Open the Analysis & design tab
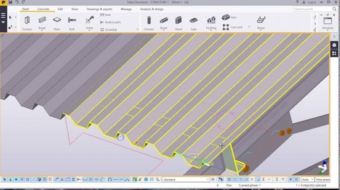The image size is (340, 190). [151, 9]
